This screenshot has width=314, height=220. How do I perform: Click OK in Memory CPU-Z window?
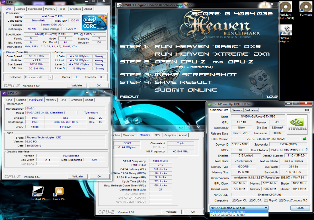193,212
